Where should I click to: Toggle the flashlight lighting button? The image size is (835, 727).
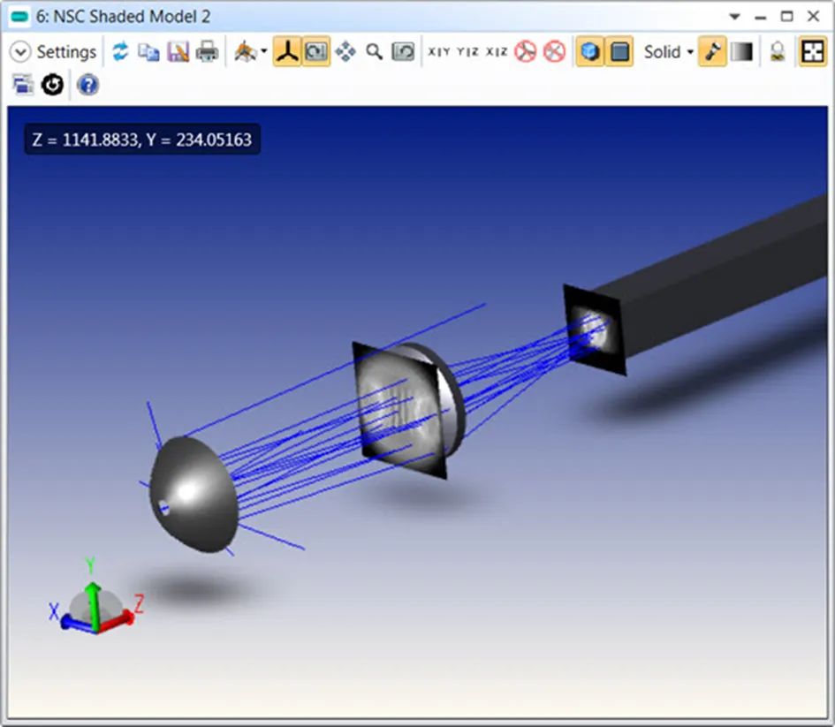click(x=712, y=51)
